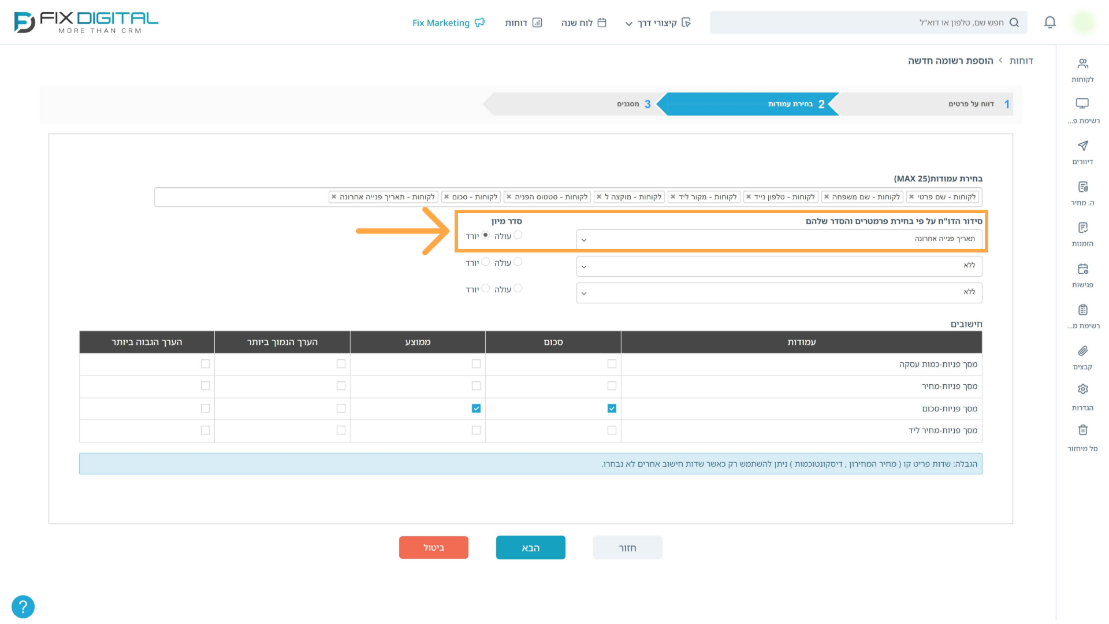The width and height of the screenshot is (1109, 624).
Task: Uncheck ממוצע for מסך פניות-סכום row
Action: [476, 408]
